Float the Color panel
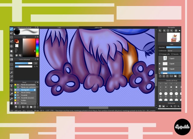This screenshot has height=139, width=193. pos(36,37)
